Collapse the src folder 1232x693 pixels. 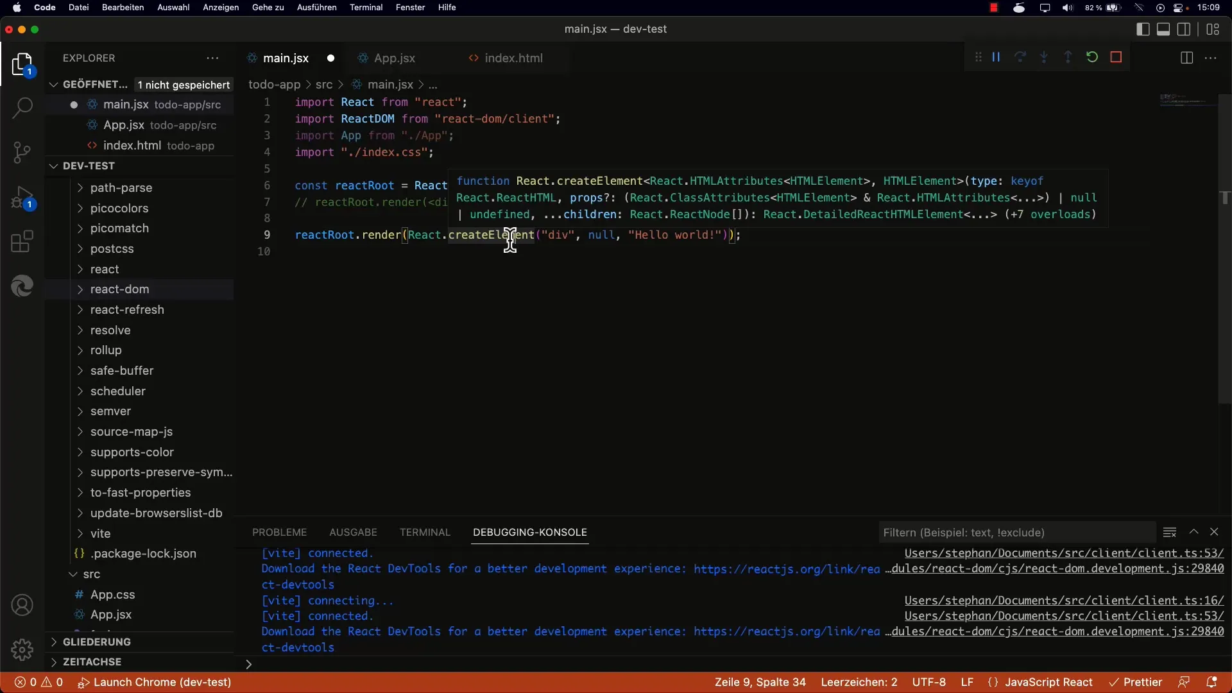pyautogui.click(x=139, y=574)
